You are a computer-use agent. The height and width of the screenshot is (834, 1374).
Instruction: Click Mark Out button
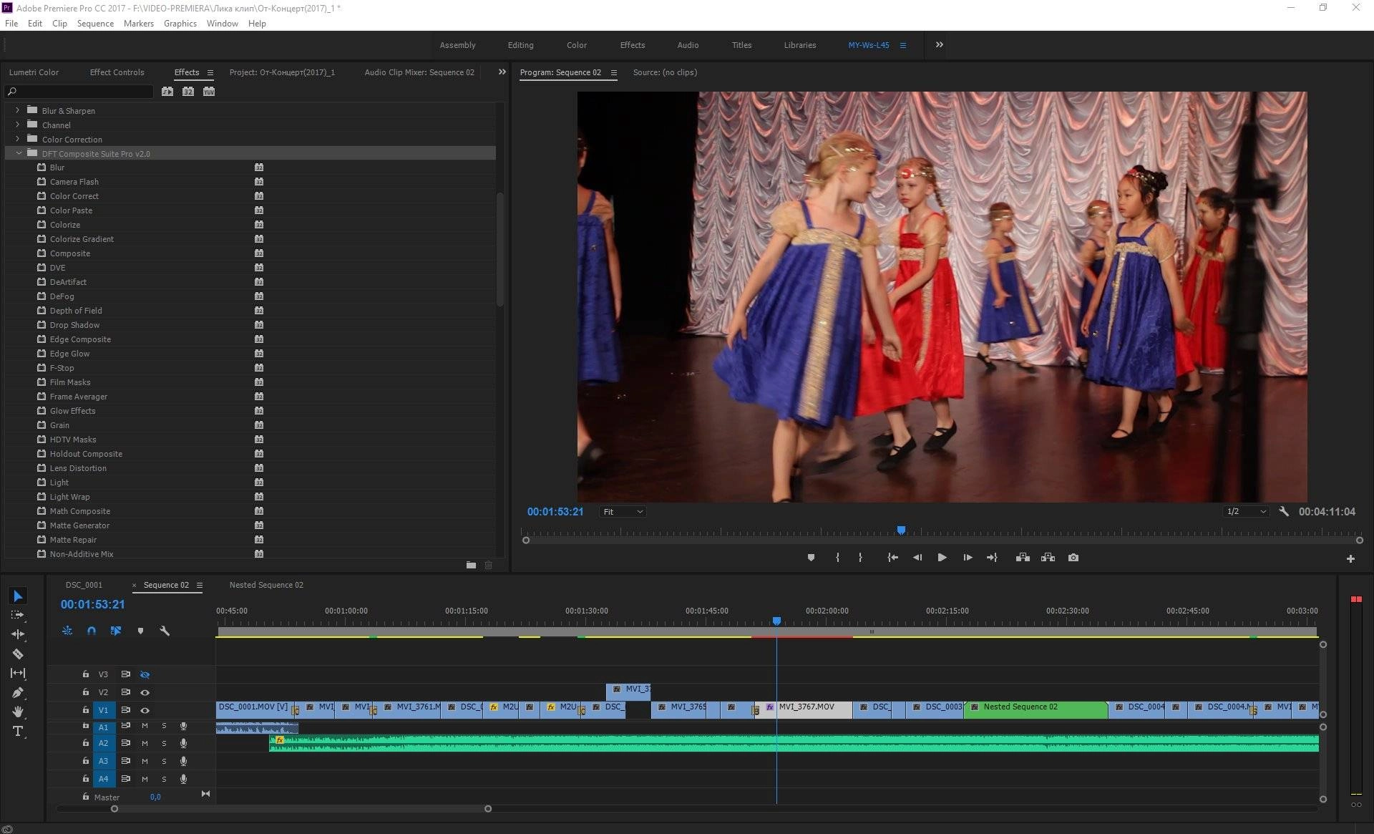(x=860, y=558)
